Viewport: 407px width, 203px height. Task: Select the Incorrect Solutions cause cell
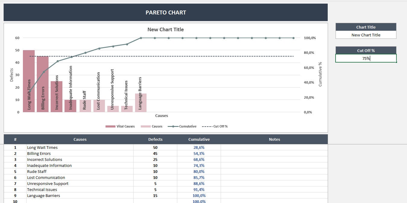point(80,159)
